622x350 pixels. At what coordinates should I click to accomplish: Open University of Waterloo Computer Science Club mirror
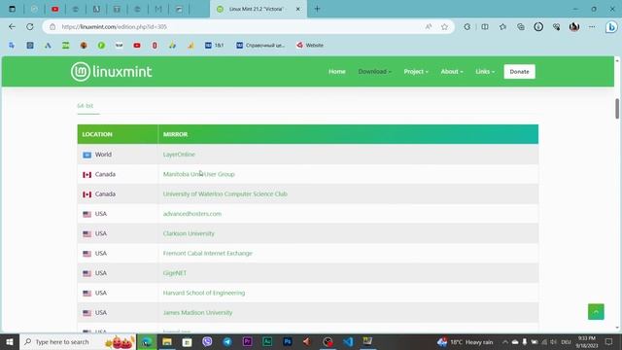point(225,194)
